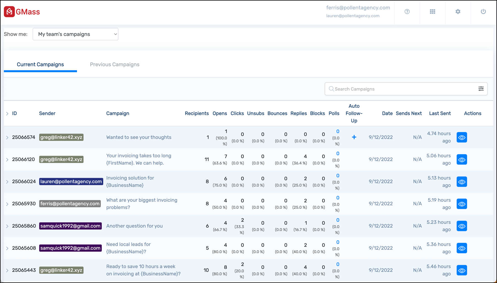
Task: Sort by Campaign column header
Action: (x=118, y=113)
